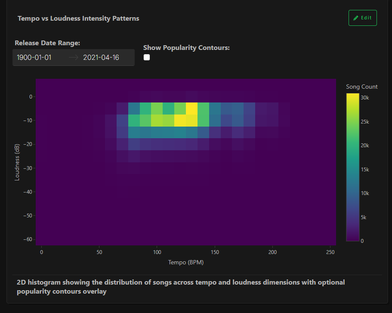
Task: Click the 30k colorbar tick label
Action: (365, 98)
